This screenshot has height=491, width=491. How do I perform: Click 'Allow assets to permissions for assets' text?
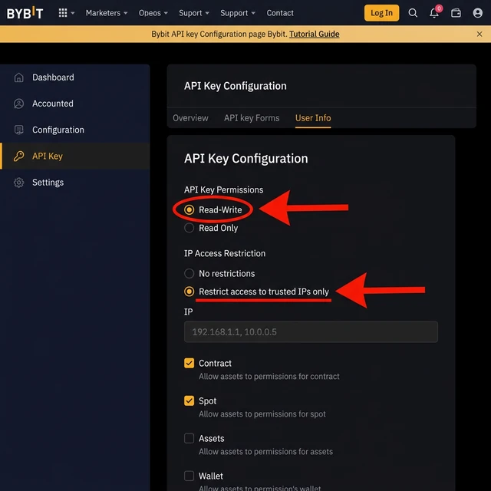265,452
